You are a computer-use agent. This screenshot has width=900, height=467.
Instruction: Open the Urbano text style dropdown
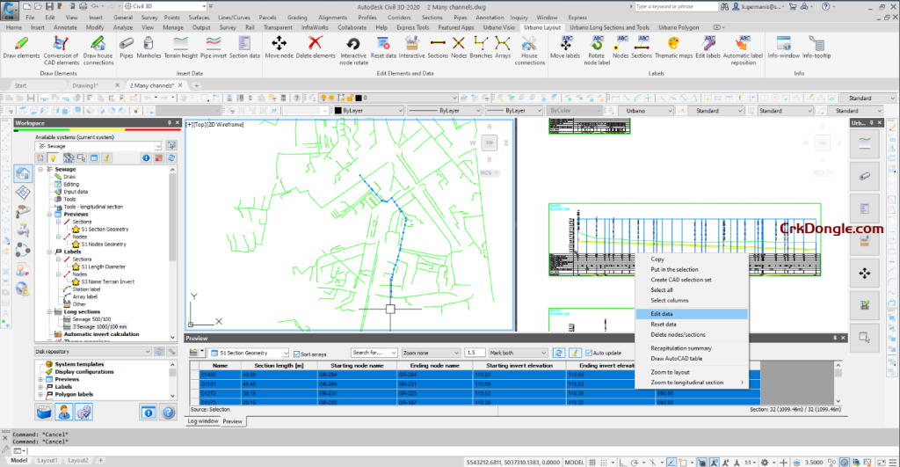point(648,110)
